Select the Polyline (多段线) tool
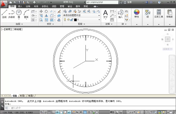This screenshot has width=176, height=114. 12,14
